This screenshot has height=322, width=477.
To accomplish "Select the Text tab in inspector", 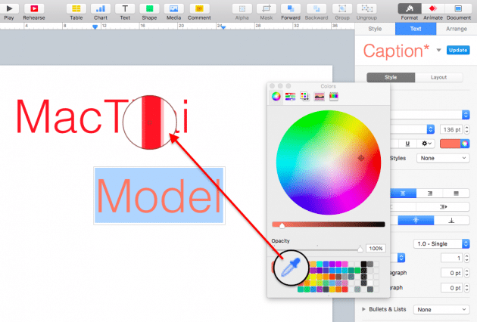I will 416,29.
